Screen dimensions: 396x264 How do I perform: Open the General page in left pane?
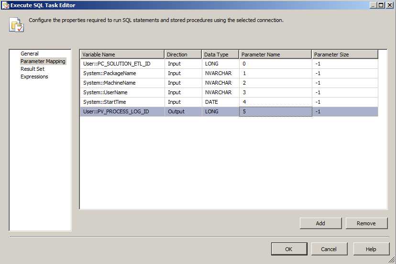30,54
